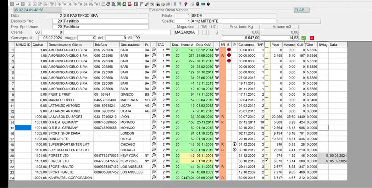Click the info icon in row 18
This screenshot has width=372, height=188.
tap(234, 144)
